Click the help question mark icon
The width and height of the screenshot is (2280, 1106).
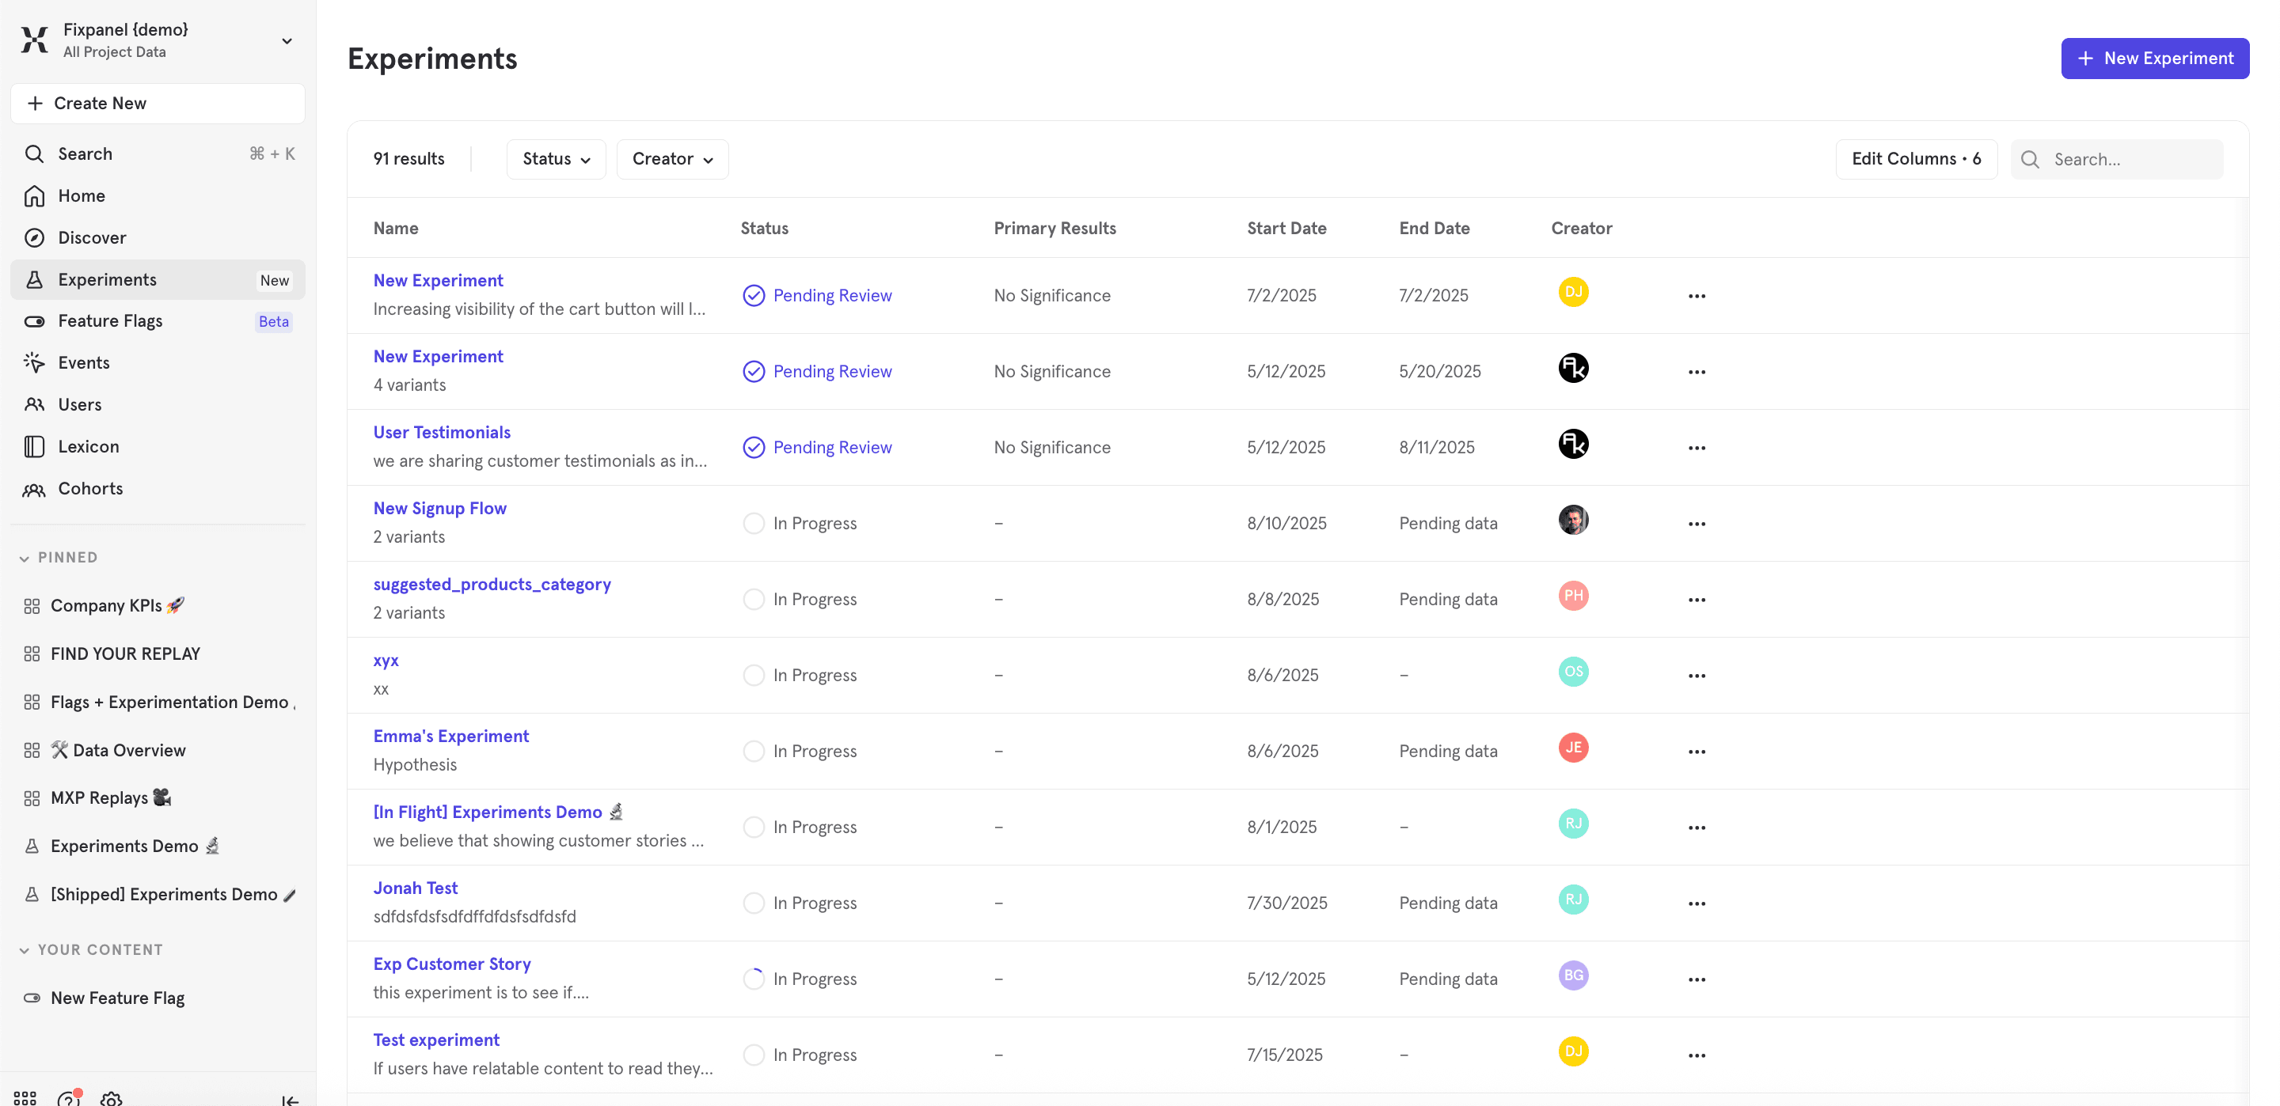(x=68, y=1099)
